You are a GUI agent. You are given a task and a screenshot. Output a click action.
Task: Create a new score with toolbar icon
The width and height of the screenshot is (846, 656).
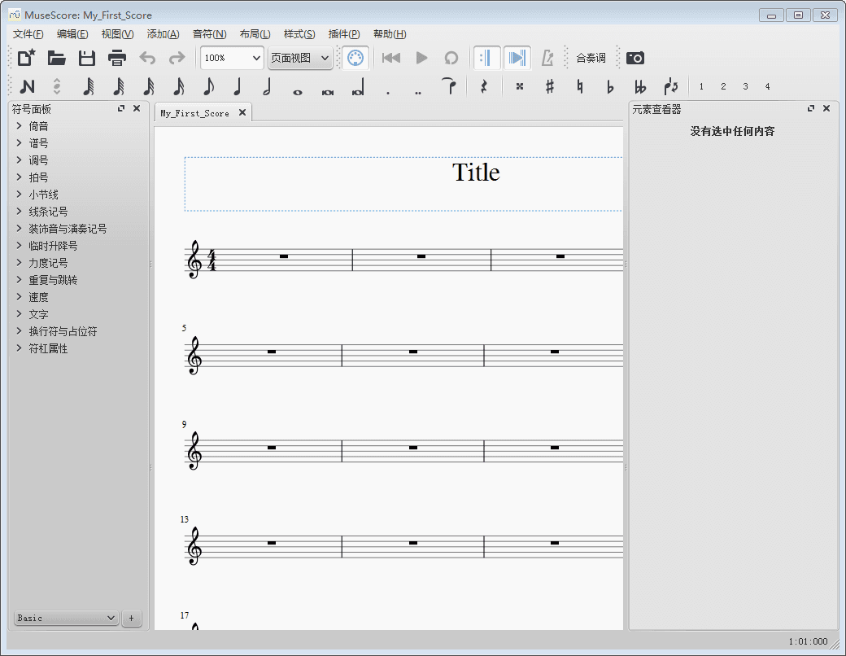click(26, 58)
